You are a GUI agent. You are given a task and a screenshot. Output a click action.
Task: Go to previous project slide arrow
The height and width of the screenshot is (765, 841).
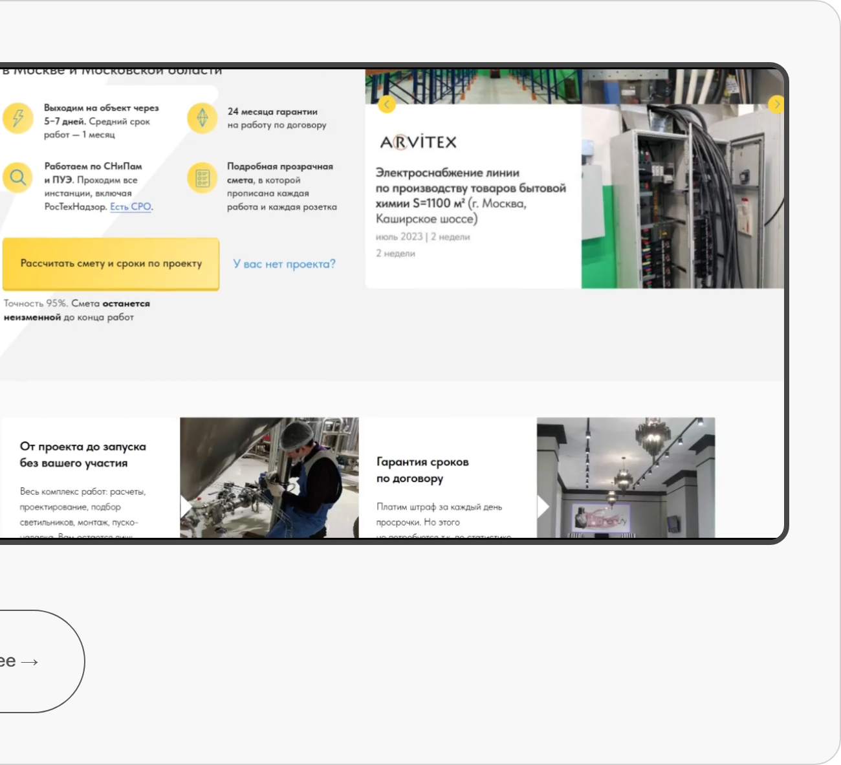tap(386, 104)
